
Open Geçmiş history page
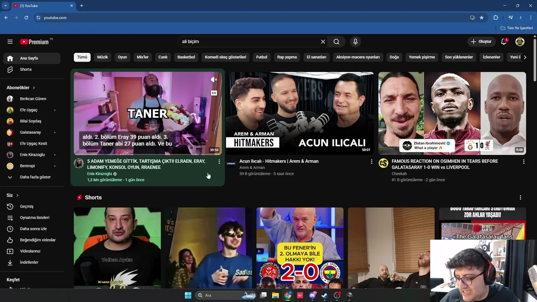pyautogui.click(x=31, y=206)
